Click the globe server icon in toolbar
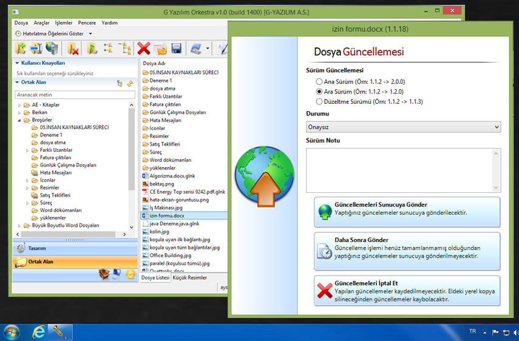The image size is (519, 341). pos(52,49)
